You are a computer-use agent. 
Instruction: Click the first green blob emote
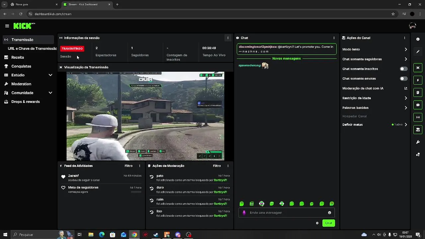click(242, 204)
